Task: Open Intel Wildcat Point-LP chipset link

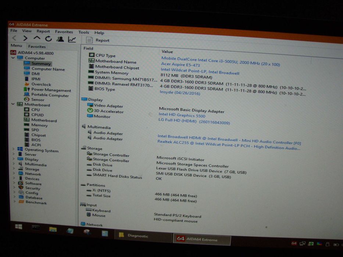Action: tap(200, 71)
